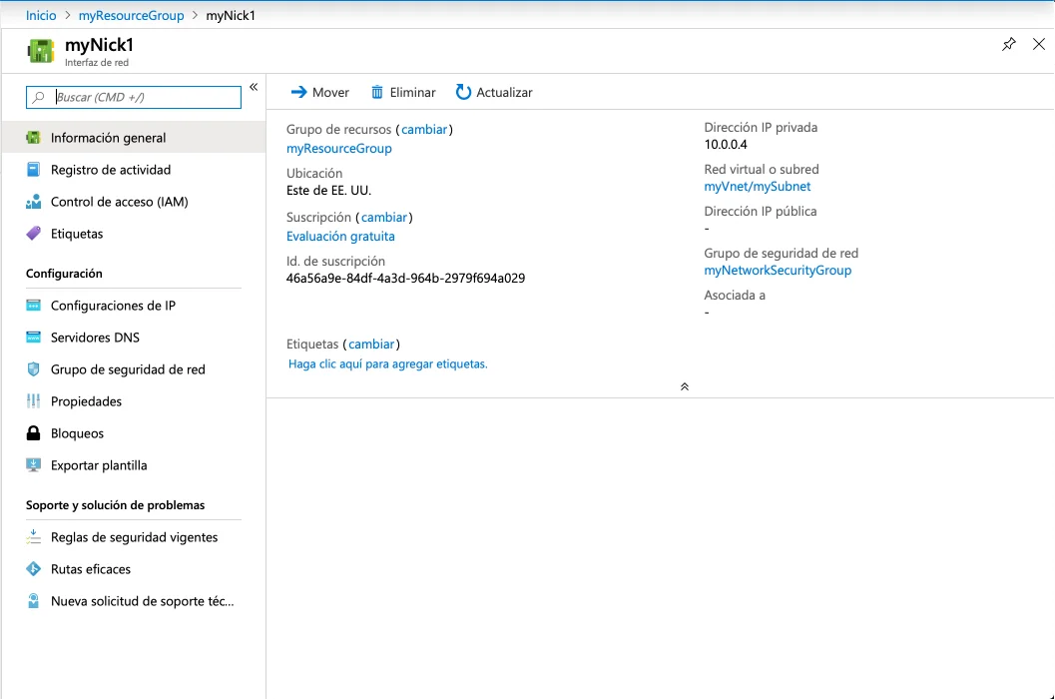Viewport: 1055px width, 700px height.
Task: Click the Nueva solicitud de soporte icon
Action: [x=33, y=601]
